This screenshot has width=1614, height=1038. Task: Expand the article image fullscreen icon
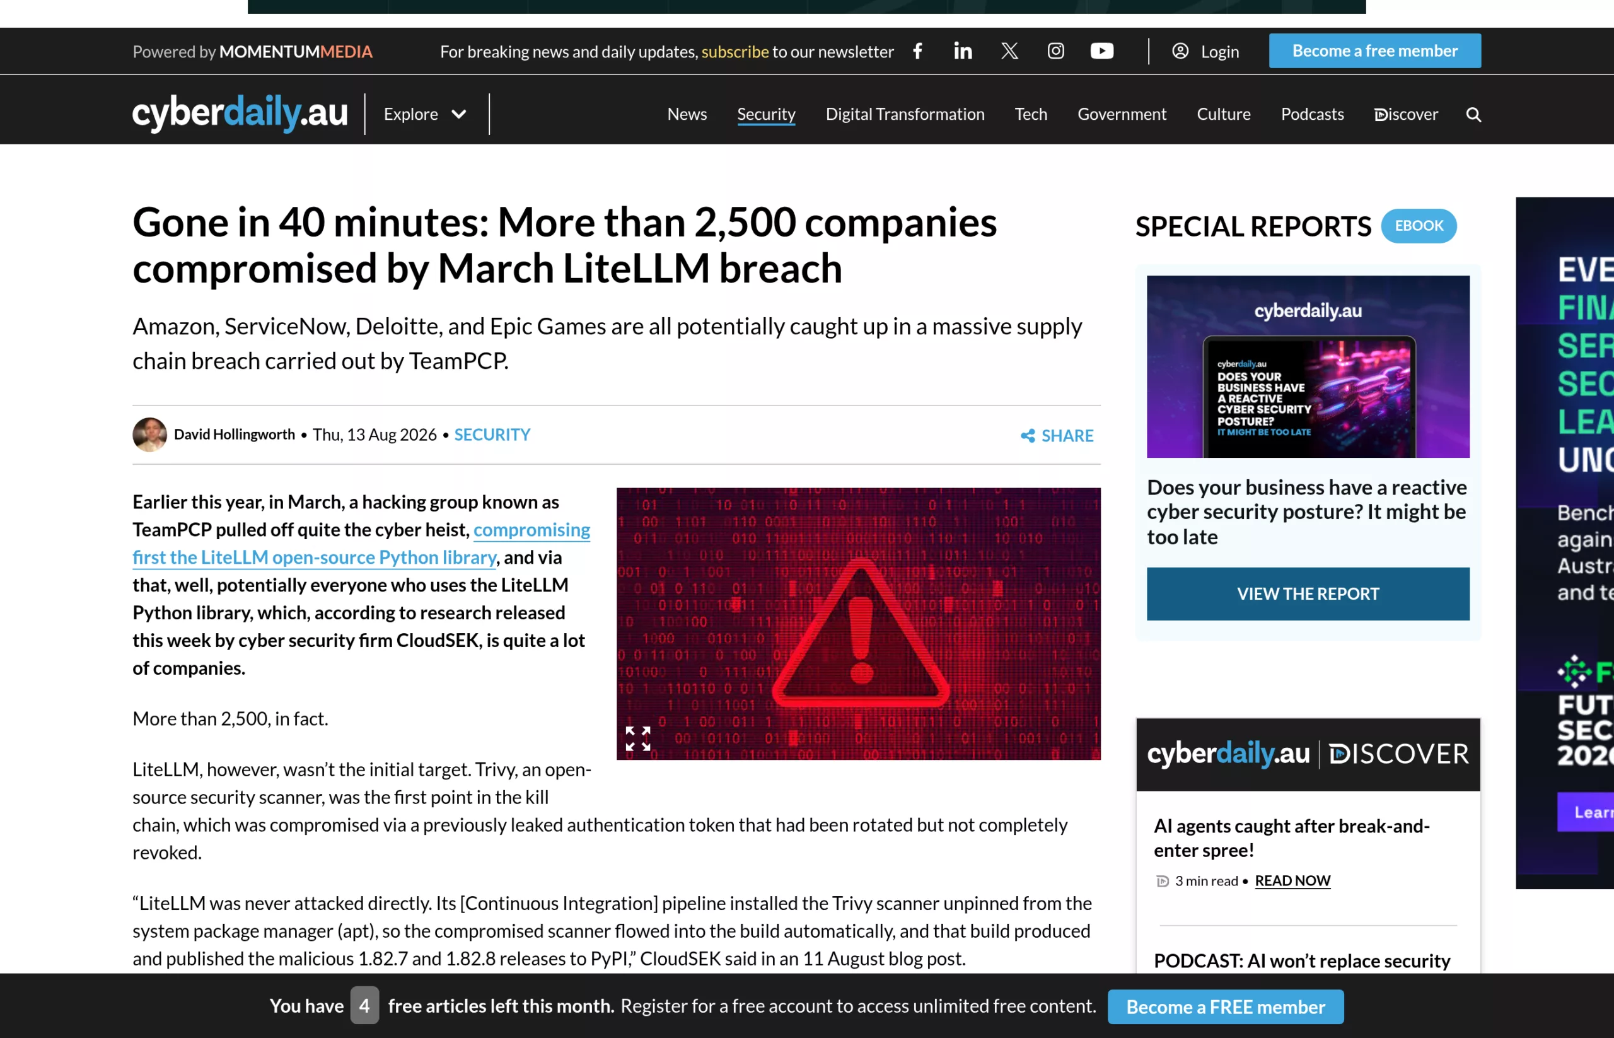coord(637,738)
